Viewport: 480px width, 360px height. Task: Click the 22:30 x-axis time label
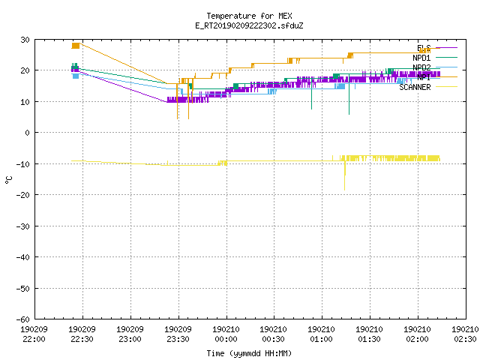point(82,339)
